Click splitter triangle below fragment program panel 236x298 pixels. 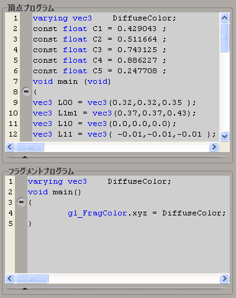[x=25, y=289]
